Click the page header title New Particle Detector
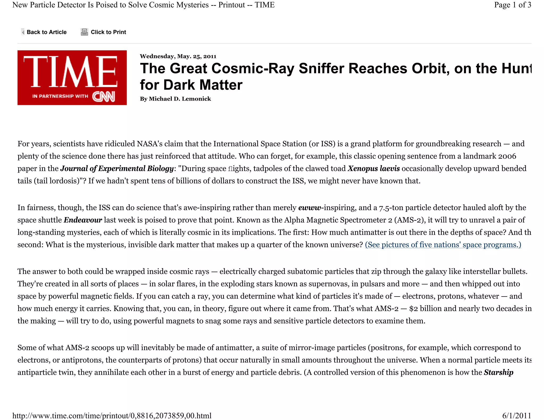 point(143,5)
